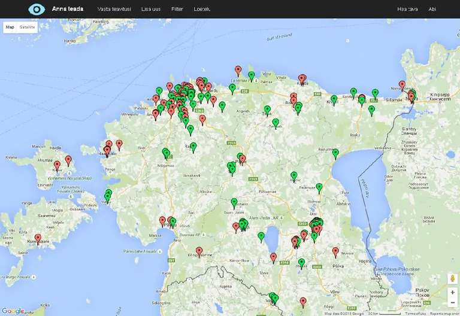Click Report a map error link

click(x=444, y=314)
